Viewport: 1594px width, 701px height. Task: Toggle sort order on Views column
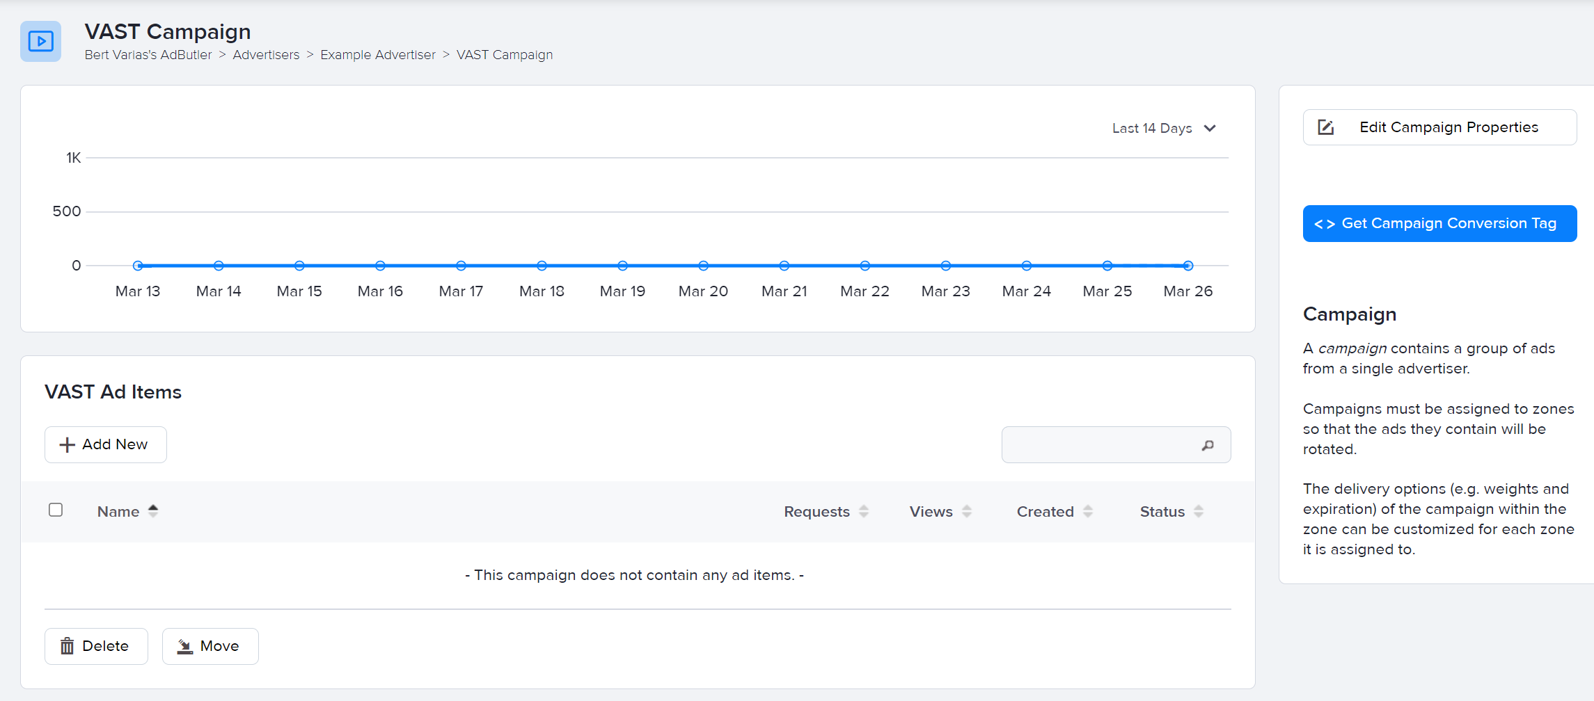pos(967,511)
